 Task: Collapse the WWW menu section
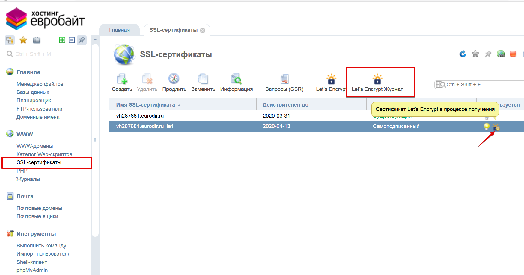25,134
